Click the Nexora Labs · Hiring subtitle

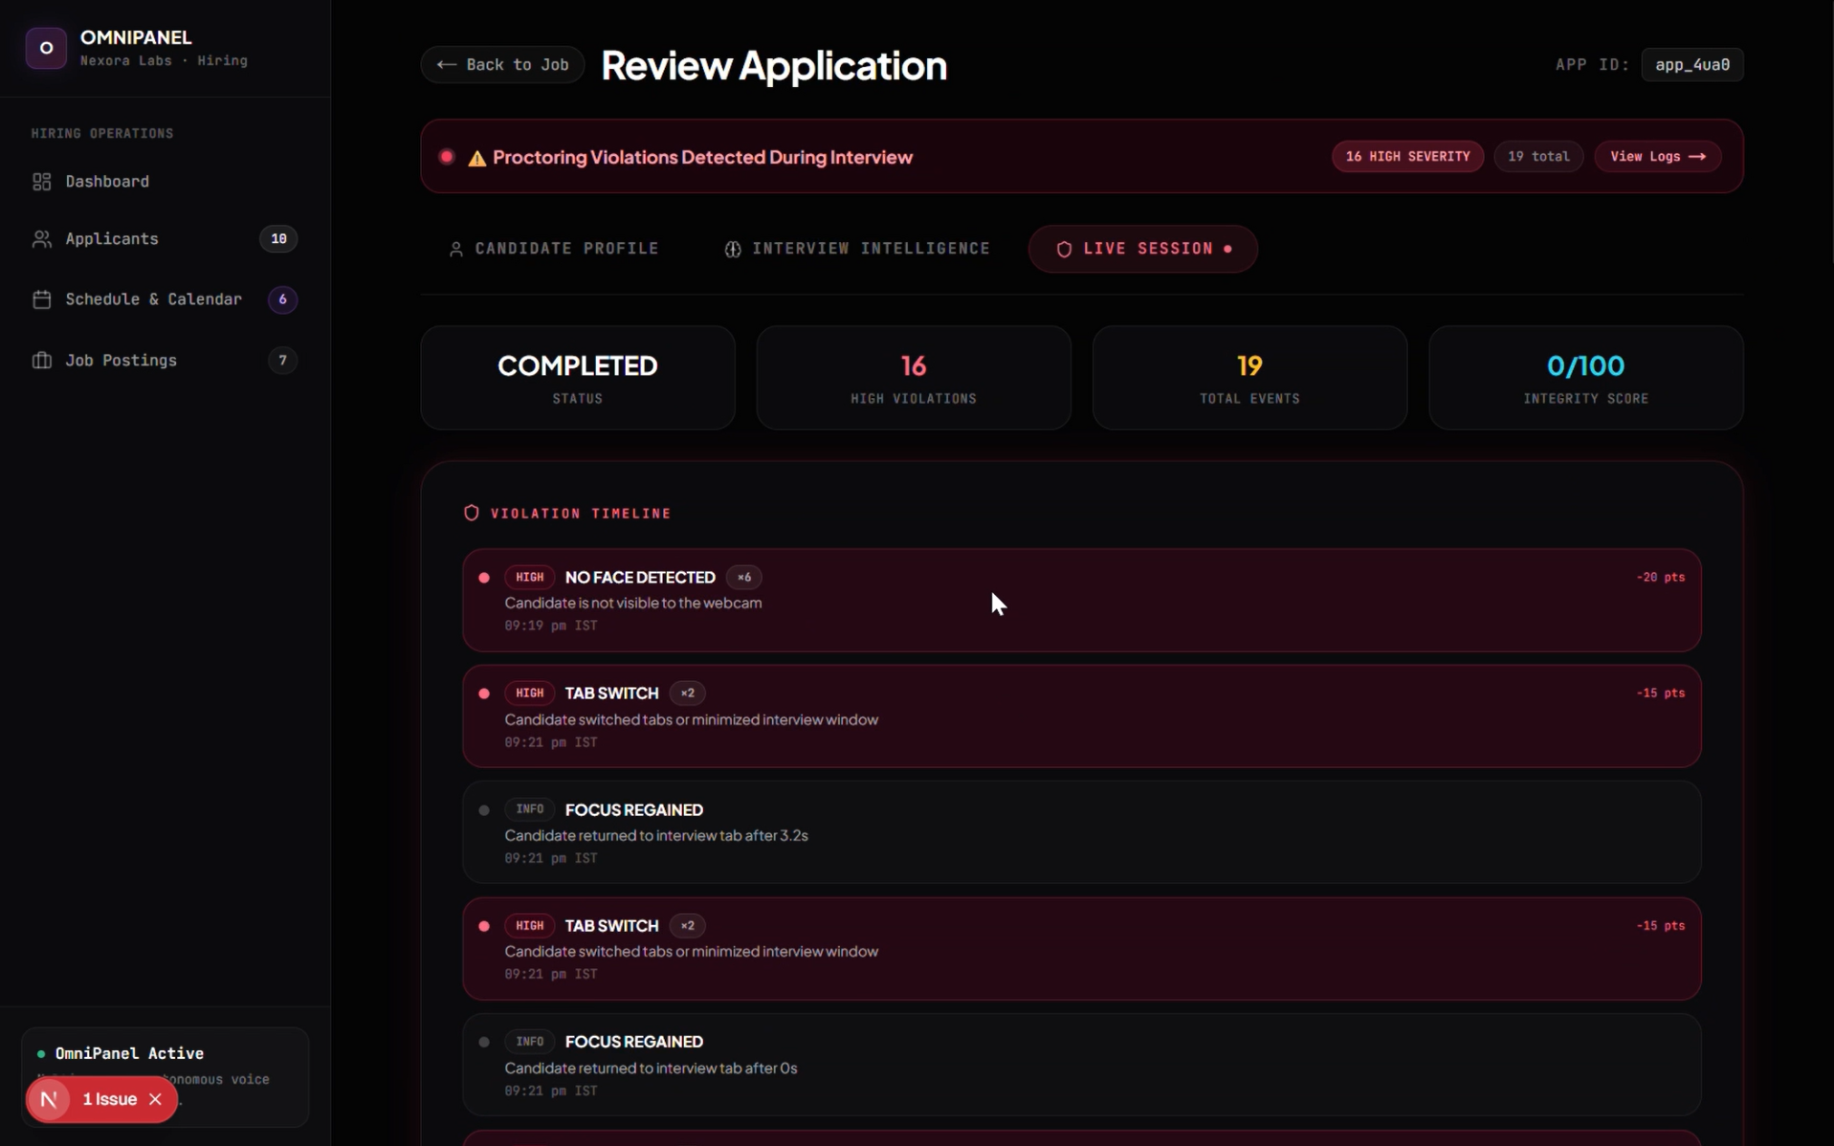[164, 61]
